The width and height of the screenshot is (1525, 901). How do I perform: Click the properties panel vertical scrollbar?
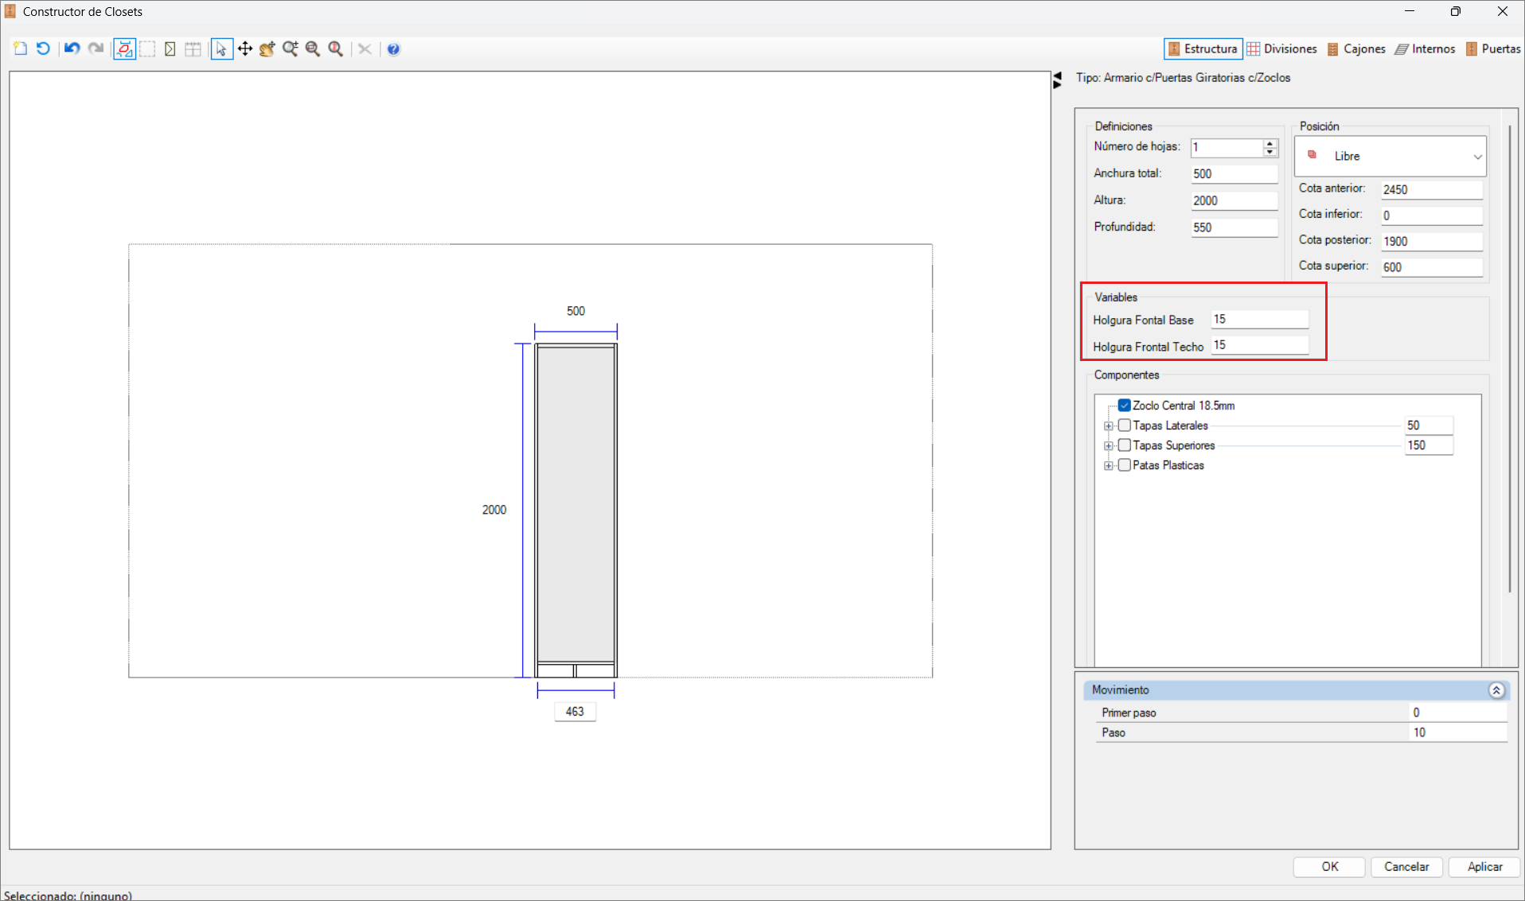tap(1509, 358)
